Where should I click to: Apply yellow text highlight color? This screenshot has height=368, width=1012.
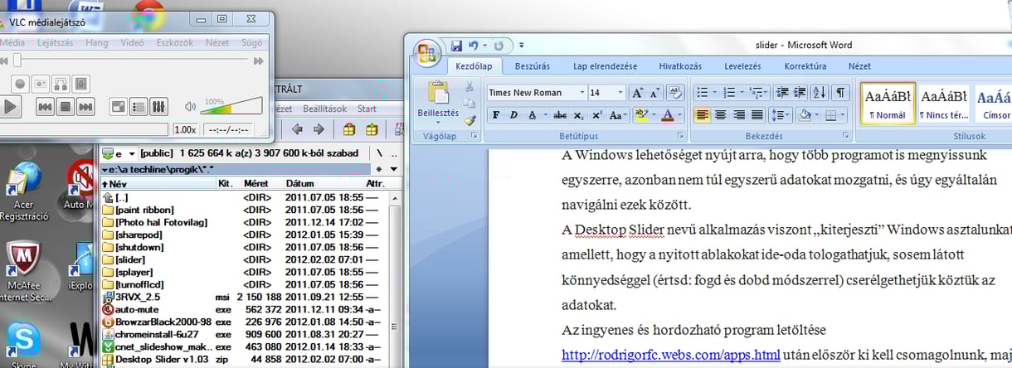coord(640,115)
